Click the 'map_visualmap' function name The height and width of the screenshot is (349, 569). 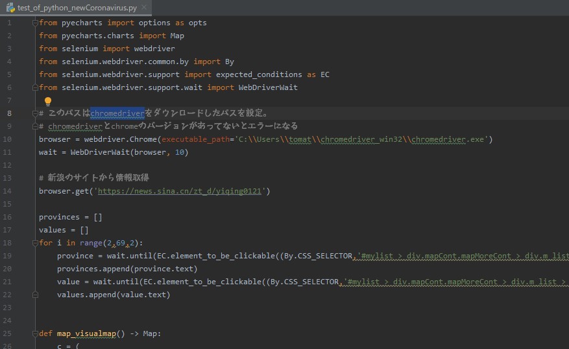click(x=86, y=333)
